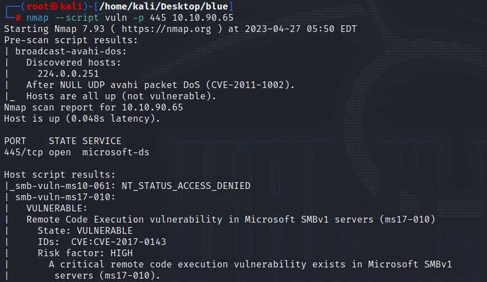Click the Risk factor: HIGH line
487x282 pixels.
(x=85, y=253)
